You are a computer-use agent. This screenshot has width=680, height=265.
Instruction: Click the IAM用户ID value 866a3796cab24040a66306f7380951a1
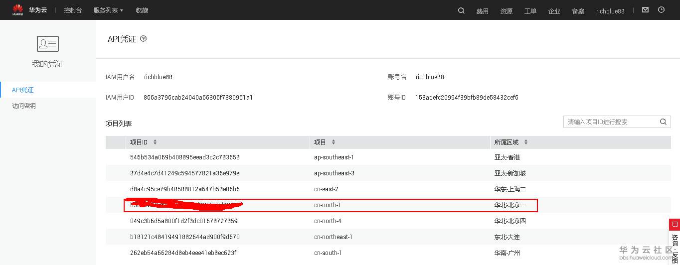pos(198,98)
